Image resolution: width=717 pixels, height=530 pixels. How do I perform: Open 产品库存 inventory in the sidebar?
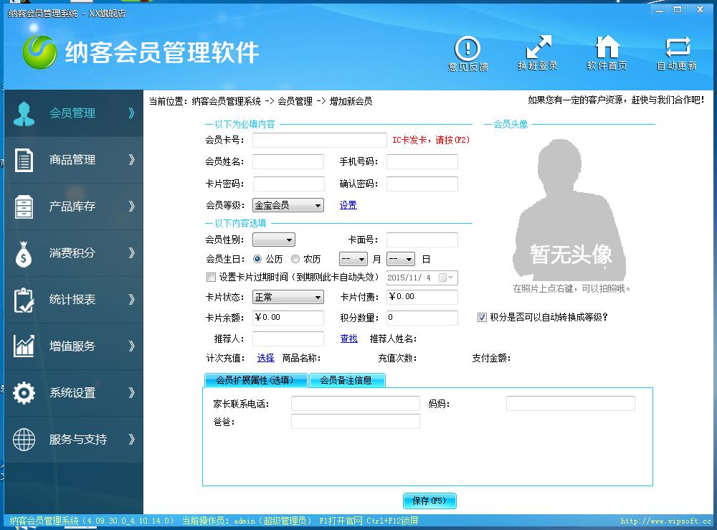(73, 207)
